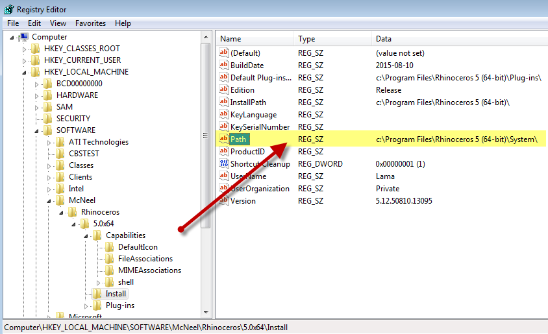Click the tree pane scrollbar thumb
The image size is (548, 334).
206,136
